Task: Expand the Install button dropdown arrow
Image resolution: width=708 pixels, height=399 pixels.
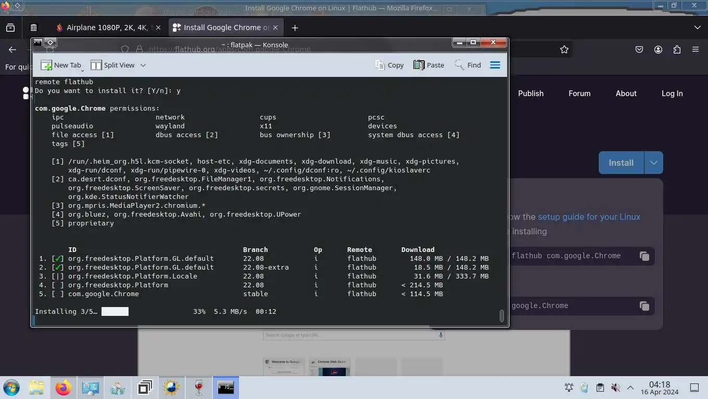Action: tap(653, 163)
